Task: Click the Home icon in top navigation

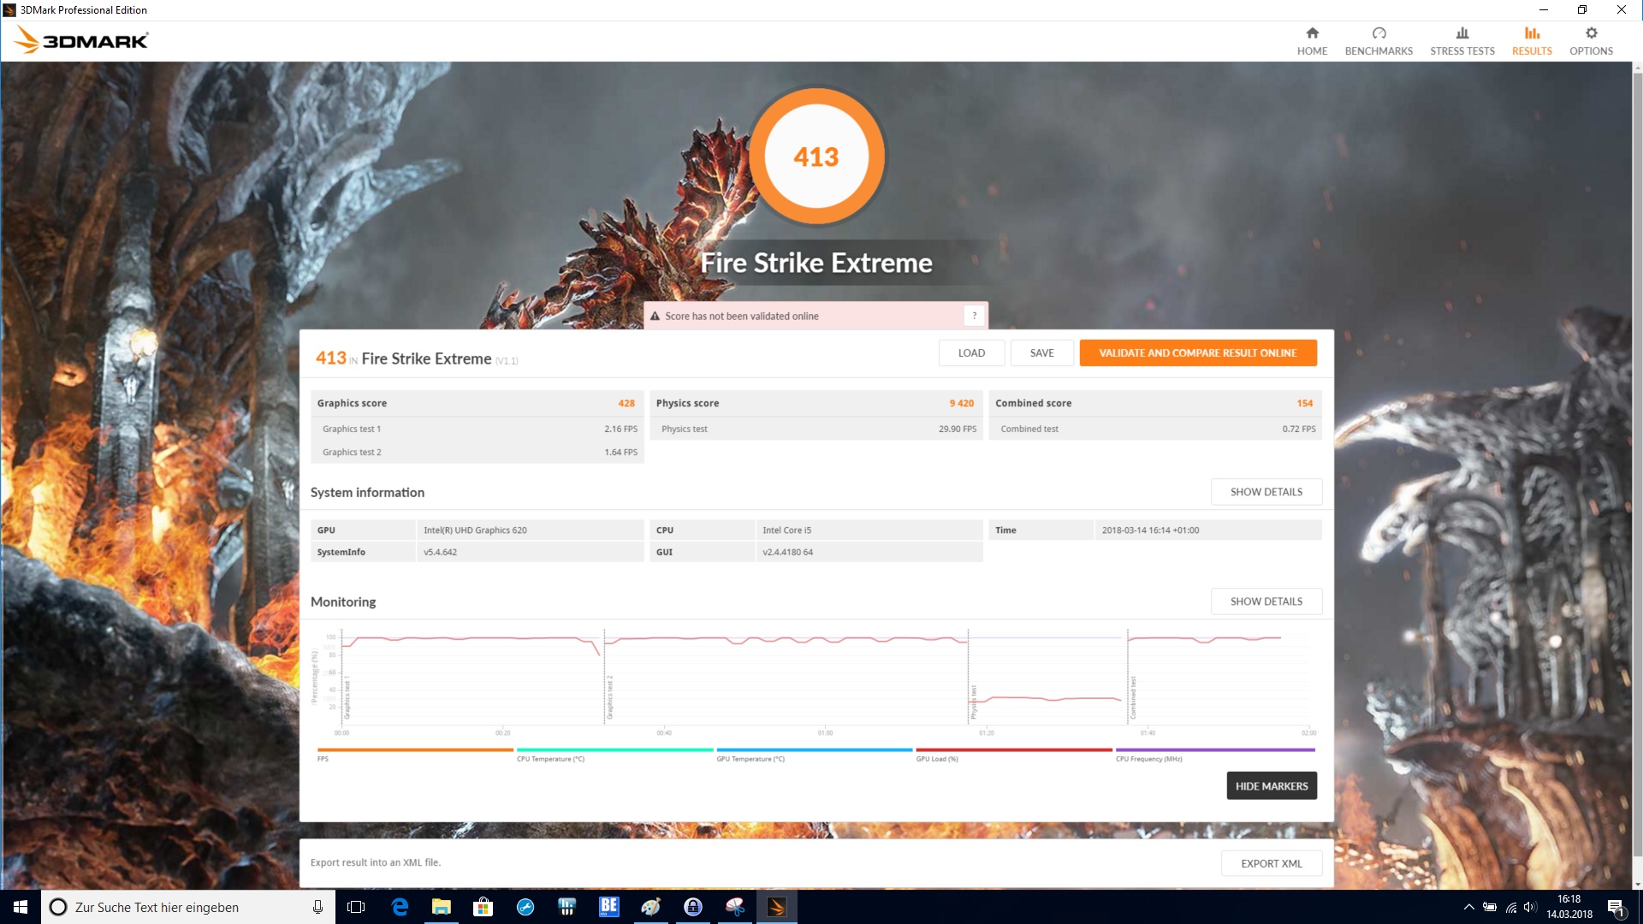Action: point(1312,33)
